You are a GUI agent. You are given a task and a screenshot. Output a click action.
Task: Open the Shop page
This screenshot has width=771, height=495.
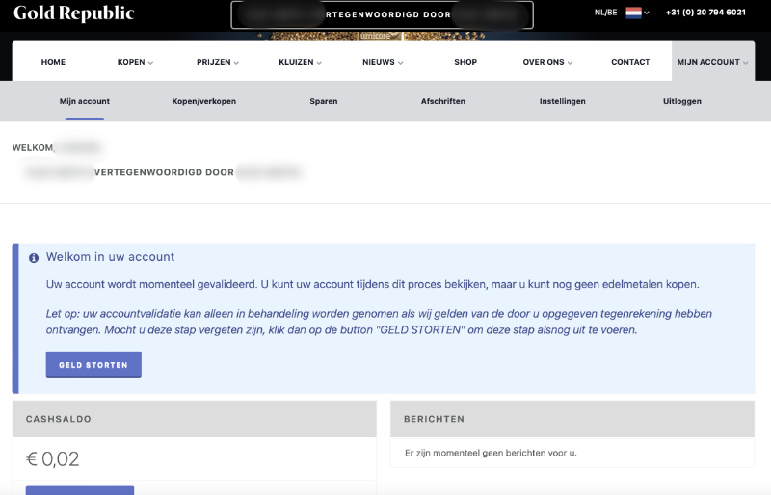[x=465, y=62]
